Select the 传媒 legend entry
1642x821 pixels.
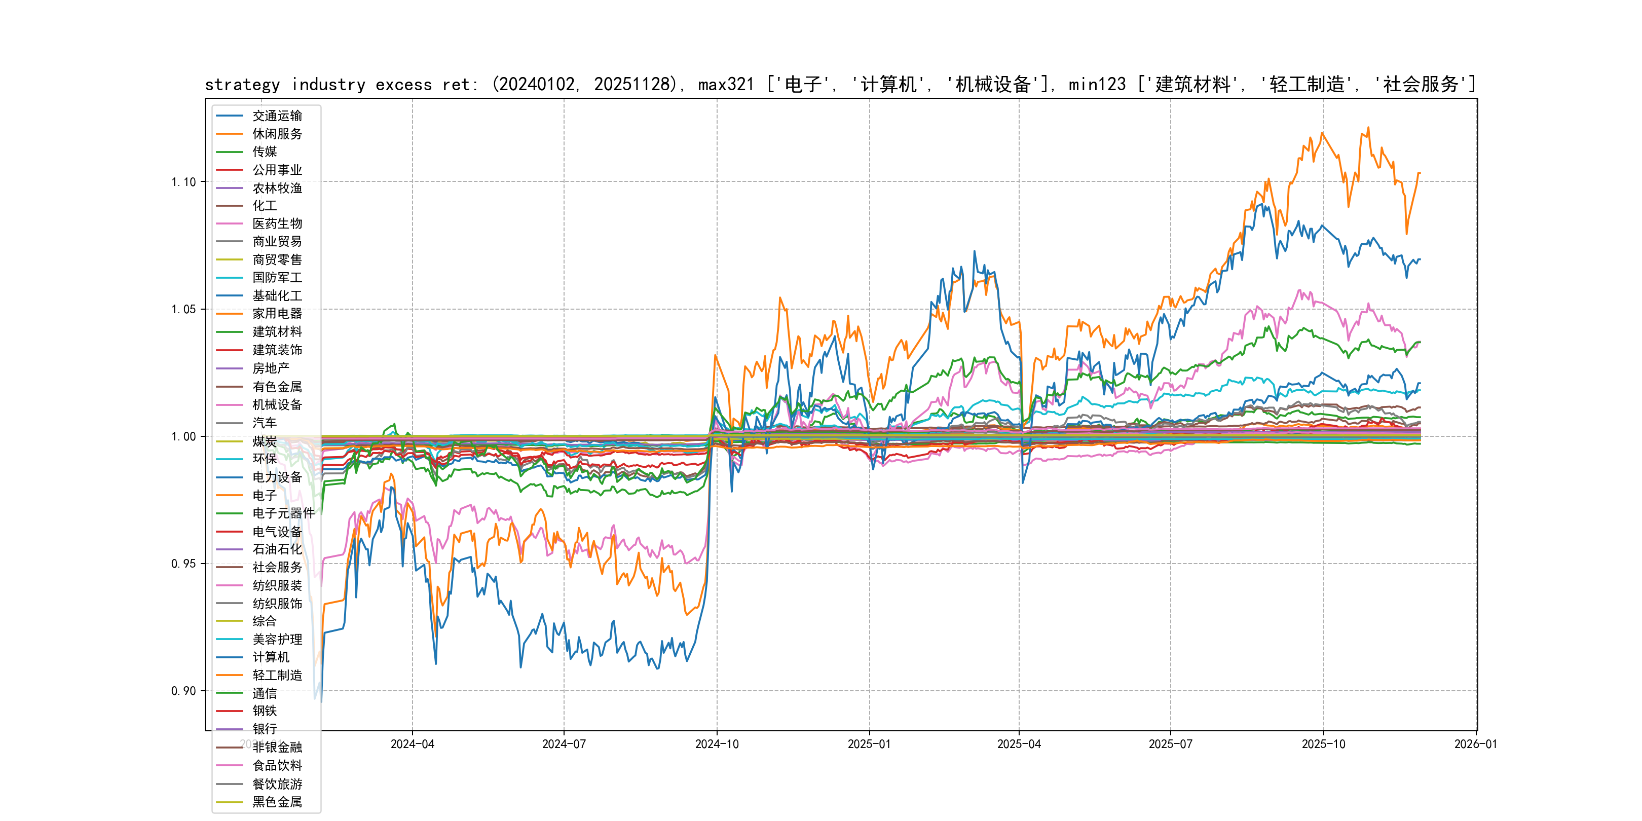click(264, 152)
